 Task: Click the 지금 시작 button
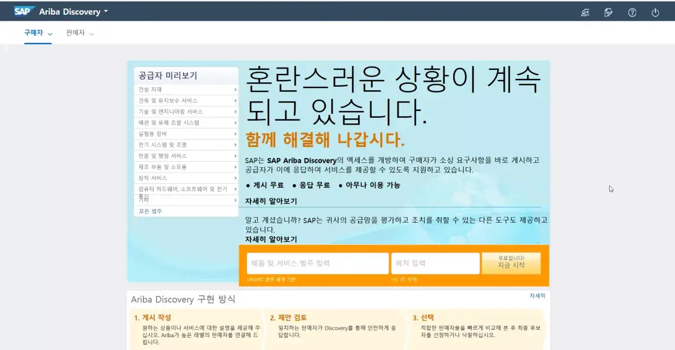point(511,263)
